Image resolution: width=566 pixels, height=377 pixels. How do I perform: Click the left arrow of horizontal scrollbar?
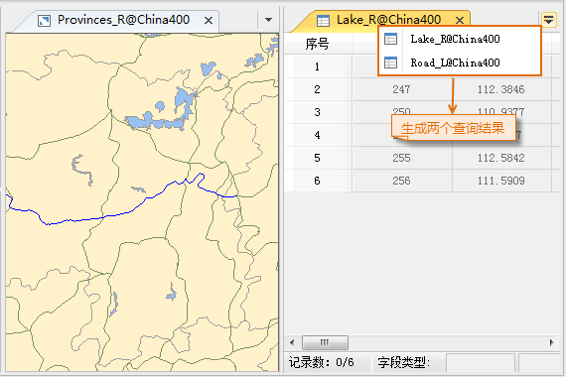[x=292, y=342]
